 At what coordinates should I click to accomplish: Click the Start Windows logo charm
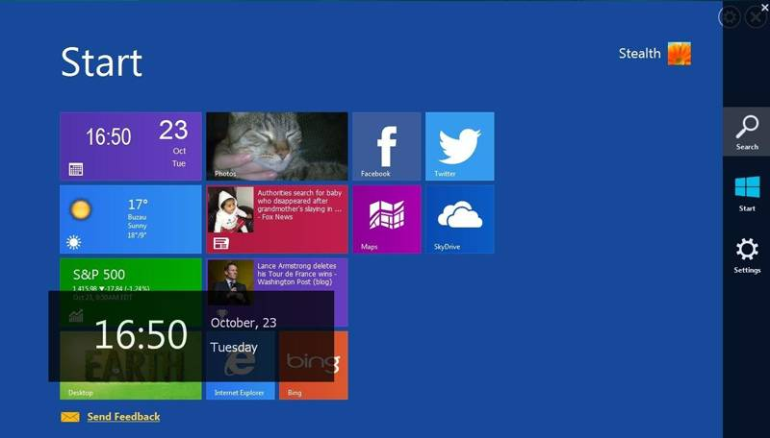tap(747, 193)
